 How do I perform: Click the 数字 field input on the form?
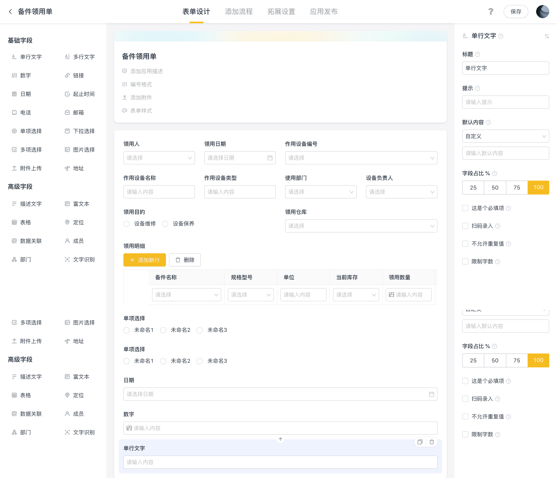pos(280,428)
